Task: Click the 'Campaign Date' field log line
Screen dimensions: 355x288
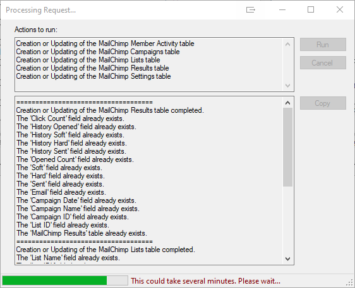Action: point(76,200)
